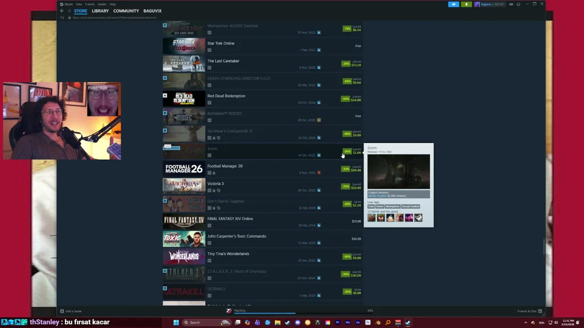This screenshot has width=584, height=328.
Task: Click the store page vertical scrollbar
Action: click(544, 246)
